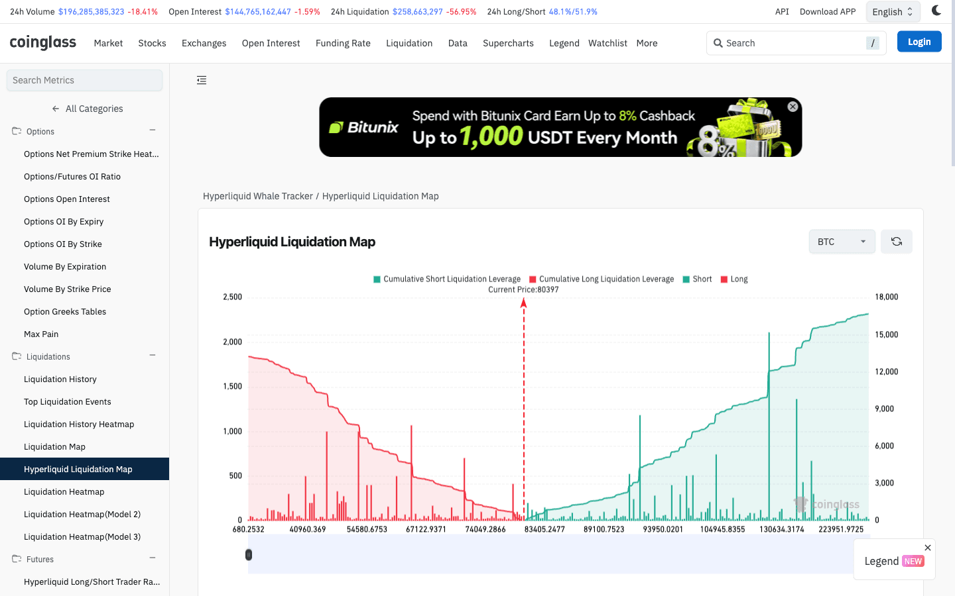Open Liquidation Map sidebar item
Image resolution: width=955 pixels, height=596 pixels.
[x=54, y=446]
